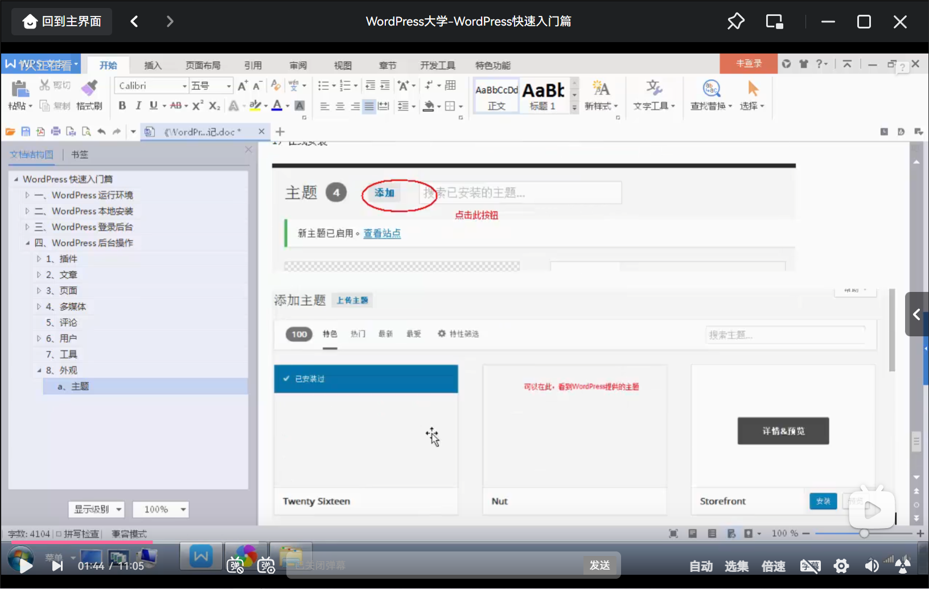Click the Print icon in quick toolbar
The height and width of the screenshot is (589, 929).
(56, 131)
